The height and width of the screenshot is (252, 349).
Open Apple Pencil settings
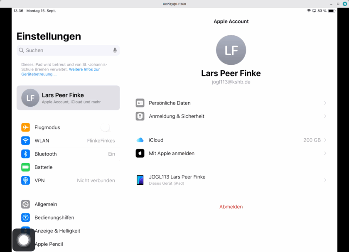pos(68,244)
